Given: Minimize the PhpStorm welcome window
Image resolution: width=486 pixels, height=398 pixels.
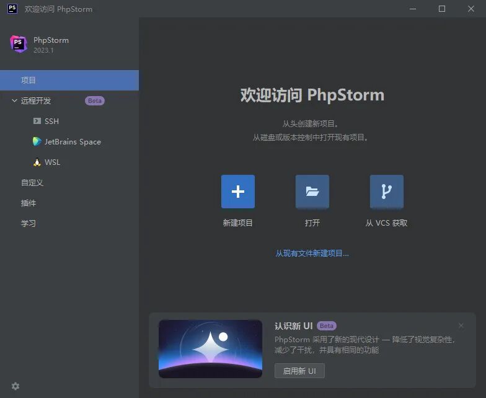Looking at the screenshot, I should coord(413,9).
